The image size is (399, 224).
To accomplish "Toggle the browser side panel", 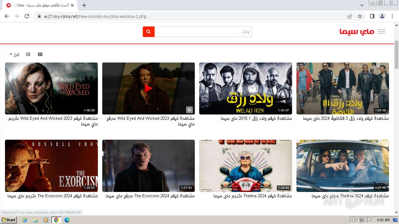I will coord(372,16).
